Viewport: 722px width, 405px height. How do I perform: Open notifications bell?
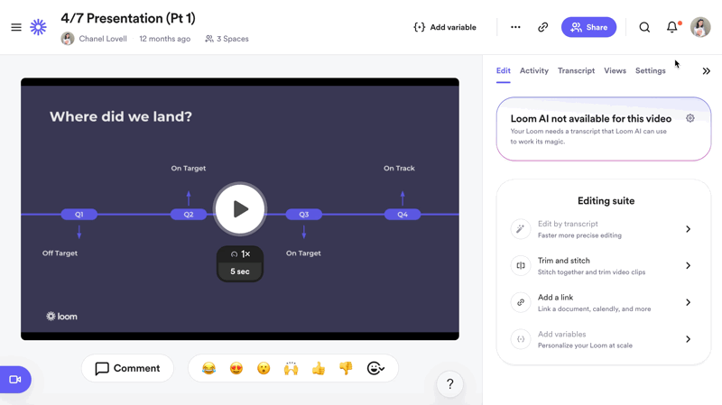672,28
